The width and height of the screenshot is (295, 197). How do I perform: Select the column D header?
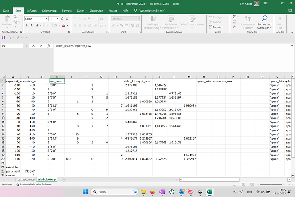point(57,77)
